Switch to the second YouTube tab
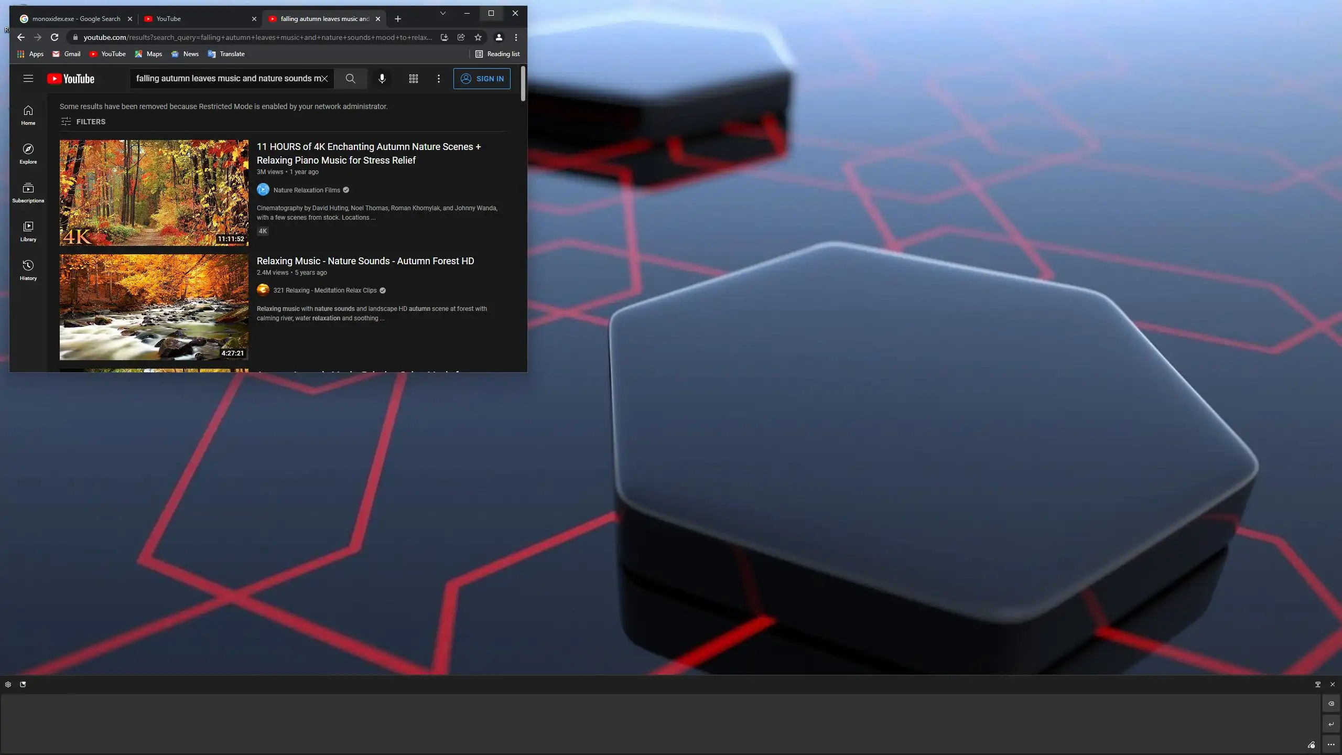This screenshot has height=755, width=1342. point(199,19)
